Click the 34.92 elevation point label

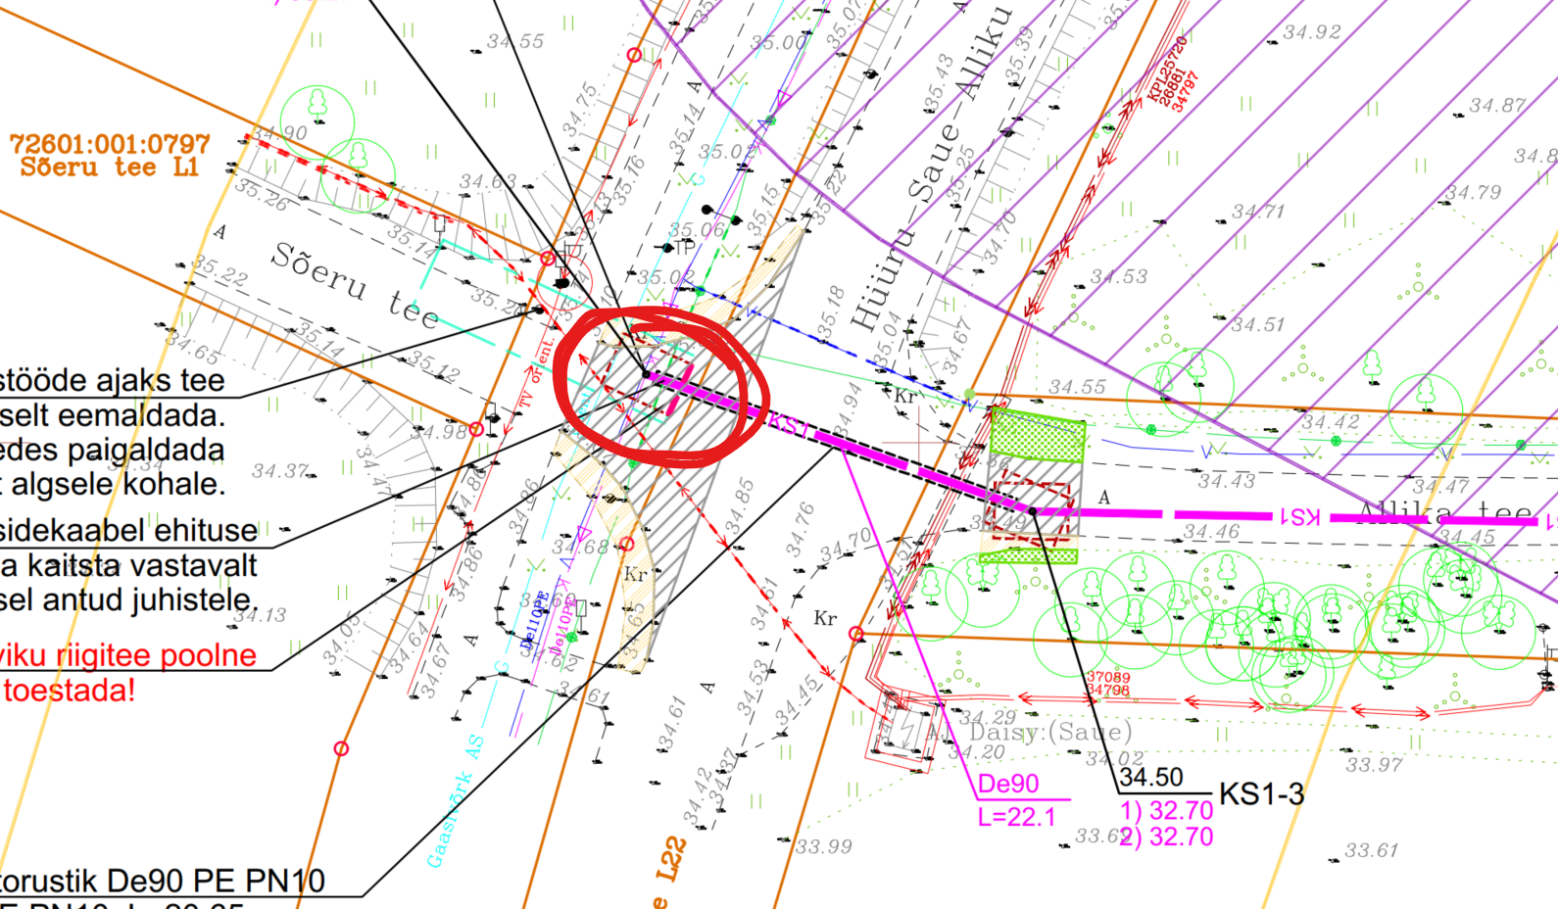point(1311,32)
